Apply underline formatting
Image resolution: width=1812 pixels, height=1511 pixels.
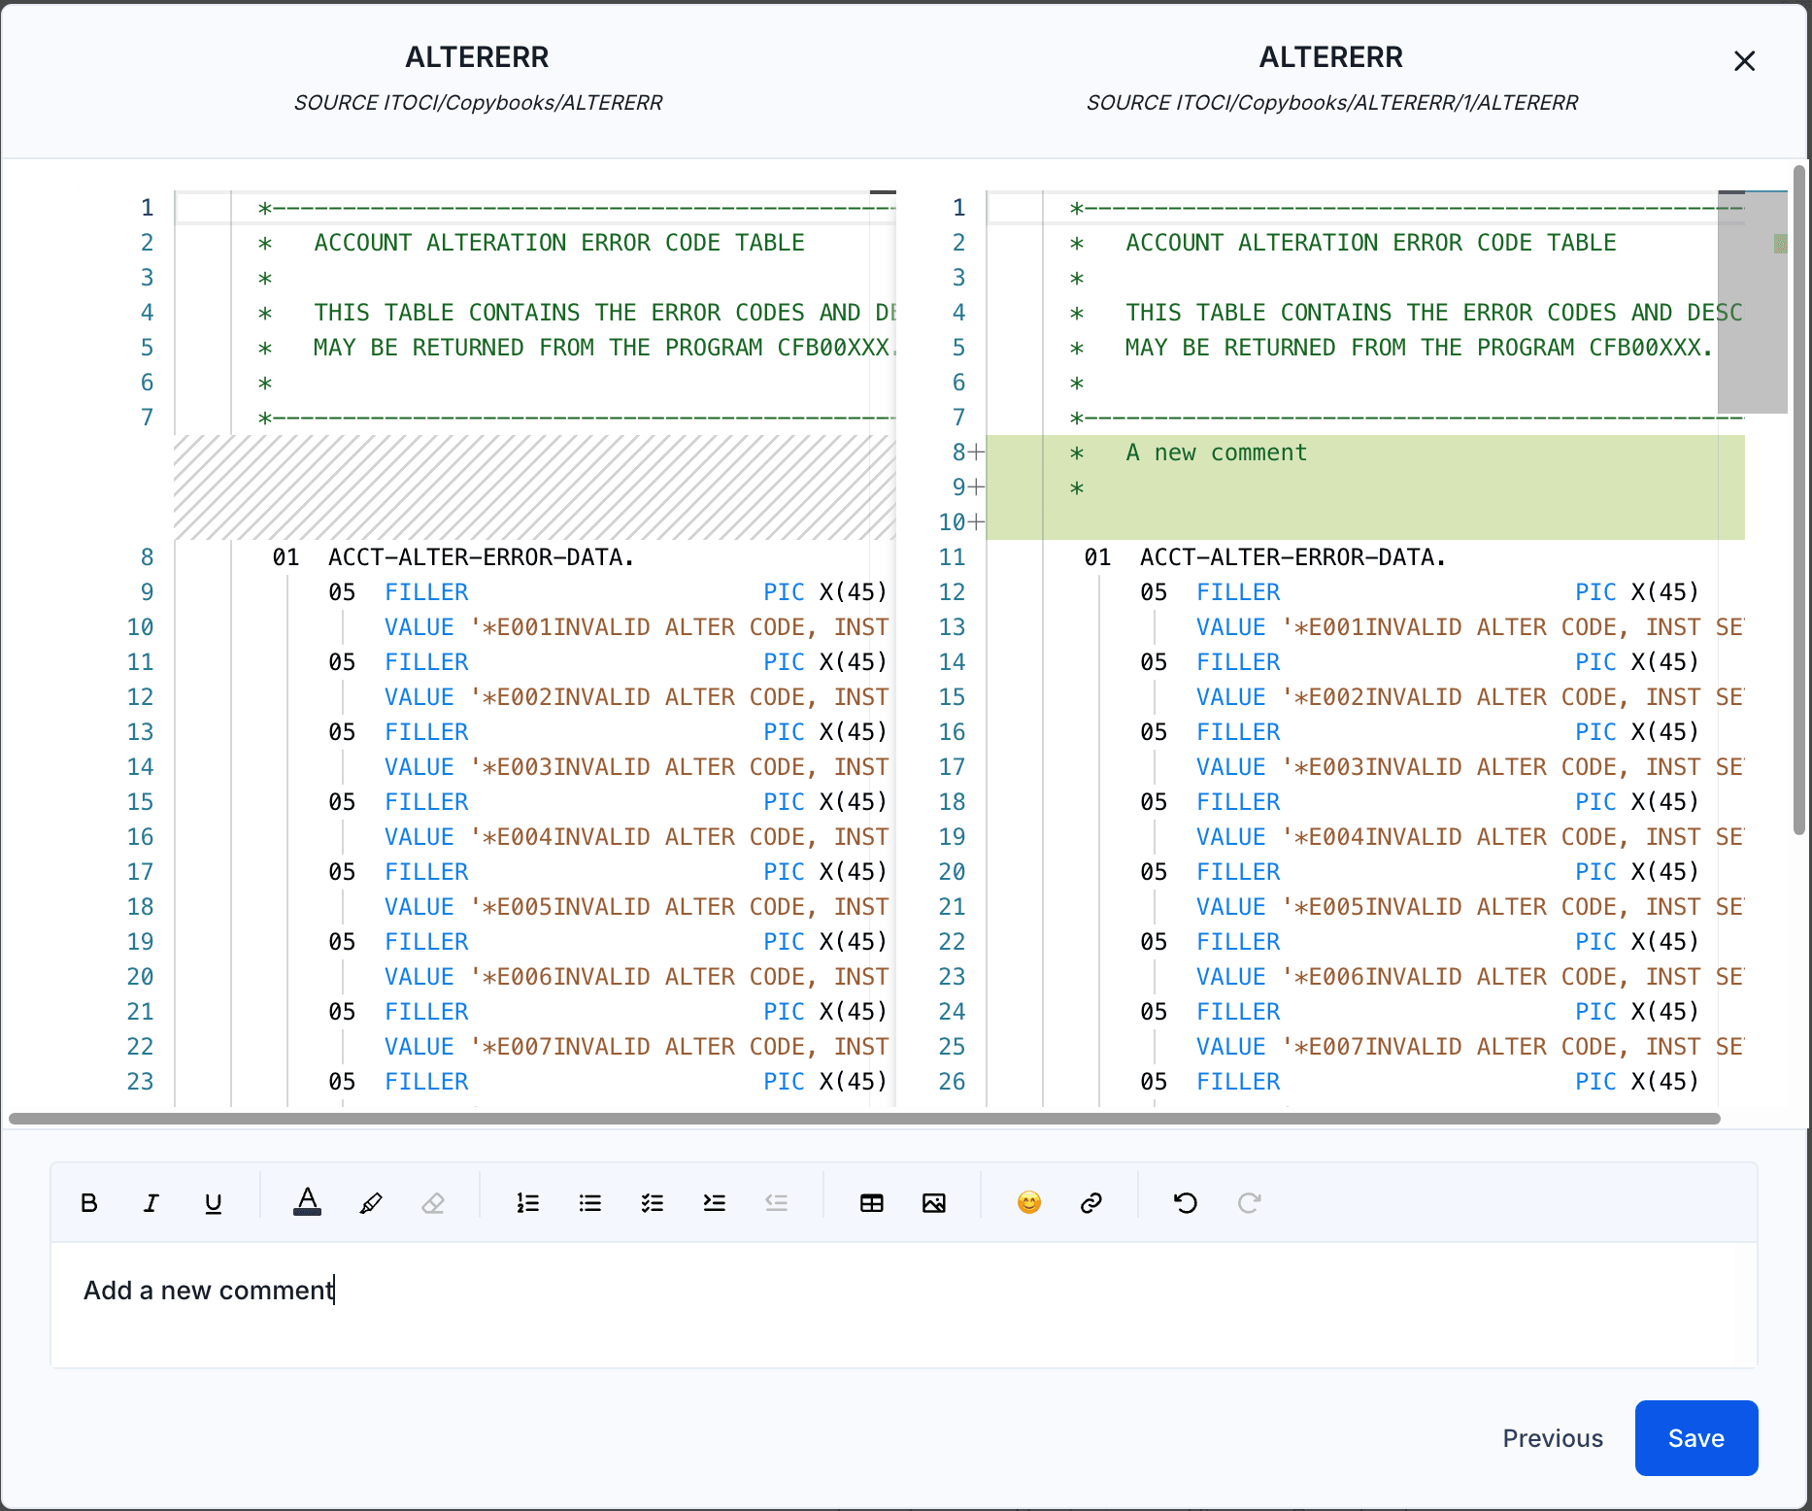tap(213, 1203)
